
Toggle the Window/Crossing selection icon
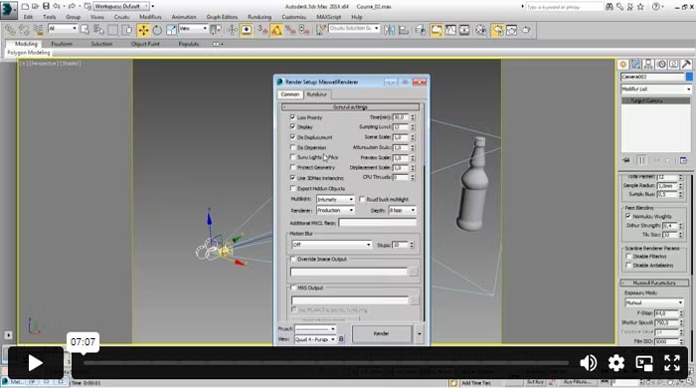[127, 30]
